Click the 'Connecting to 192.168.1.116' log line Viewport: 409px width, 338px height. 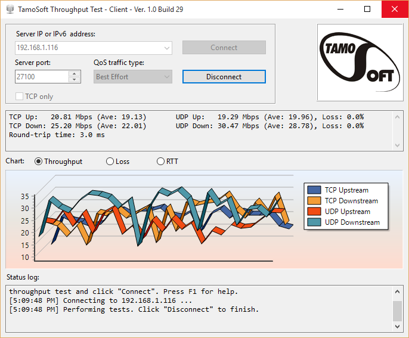point(101,300)
